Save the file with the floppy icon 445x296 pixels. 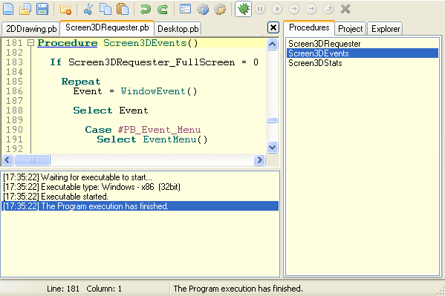[x=42, y=9]
